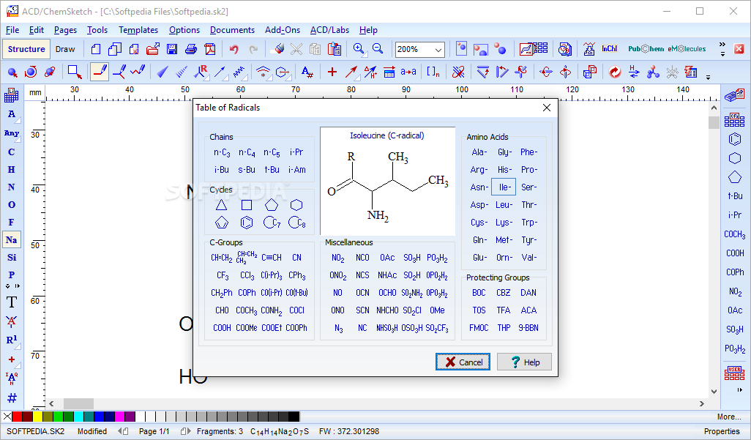Select the Any atom button

(12, 133)
